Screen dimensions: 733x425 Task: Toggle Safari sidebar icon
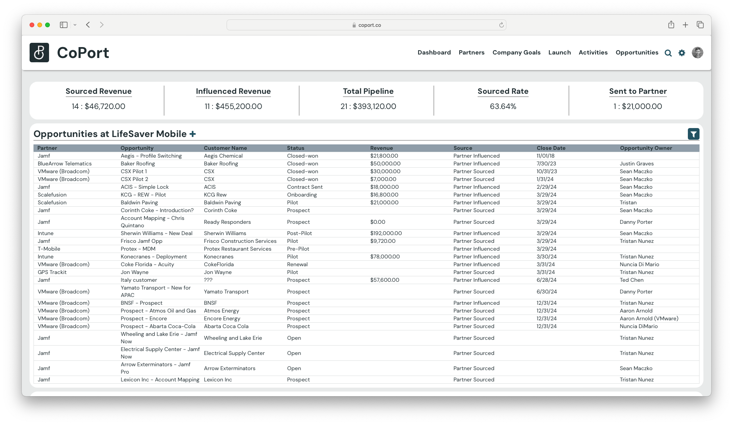(64, 25)
